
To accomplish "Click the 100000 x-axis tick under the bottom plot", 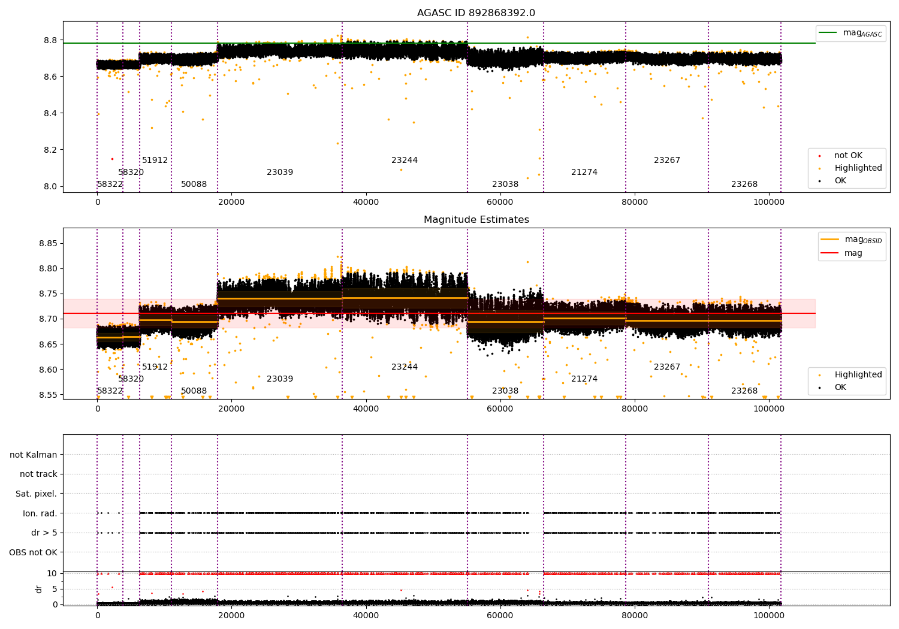I will point(768,615).
